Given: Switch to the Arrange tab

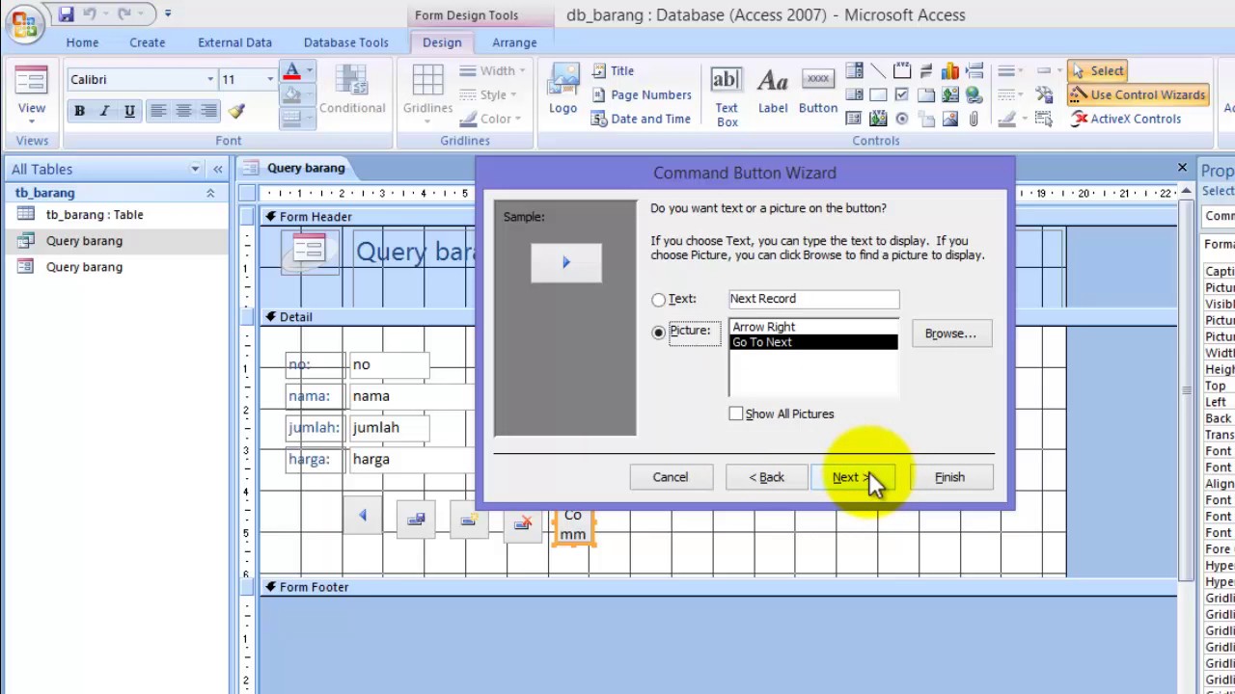Looking at the screenshot, I should [x=514, y=42].
